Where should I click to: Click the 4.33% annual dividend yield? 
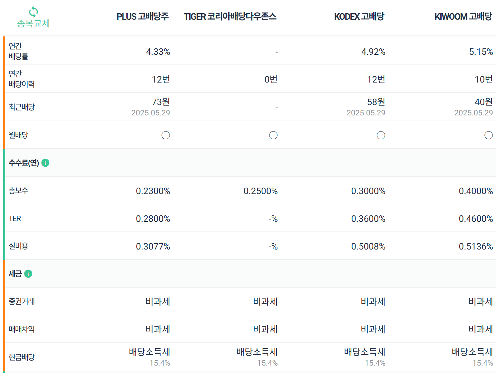click(x=158, y=52)
